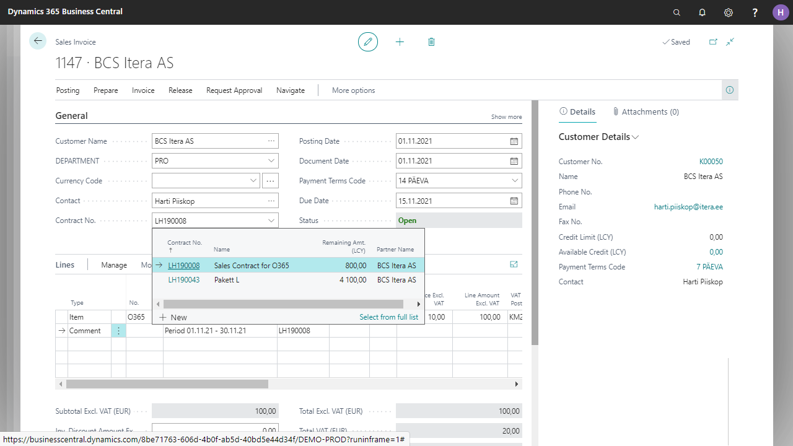
Task: Create a new invoice with plus icon
Action: coord(400,42)
